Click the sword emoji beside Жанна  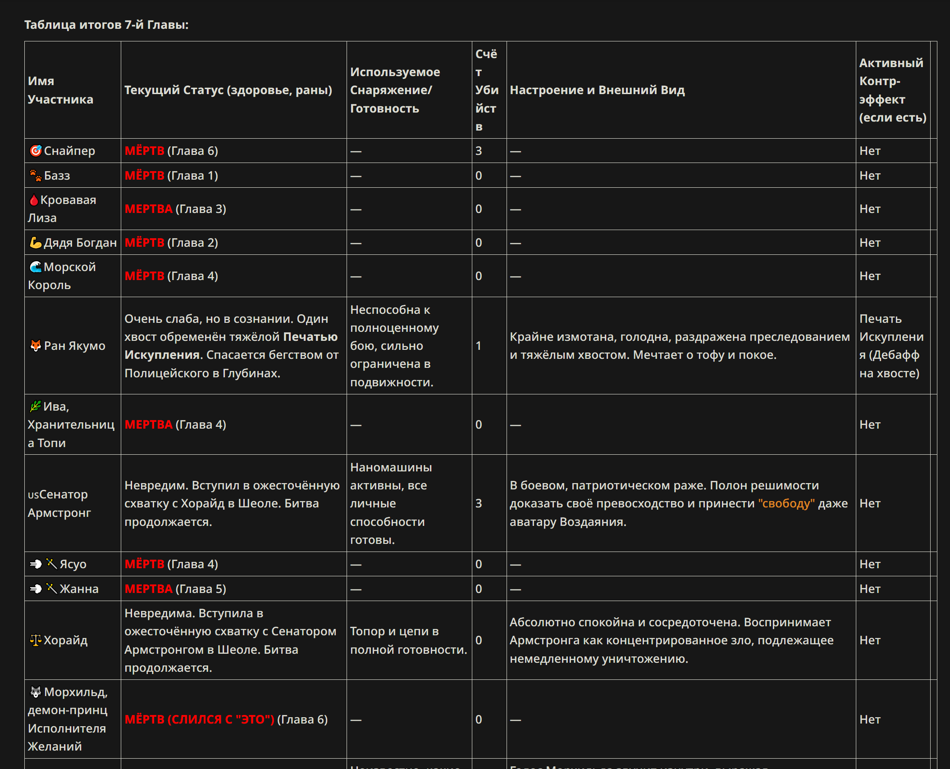click(52, 588)
